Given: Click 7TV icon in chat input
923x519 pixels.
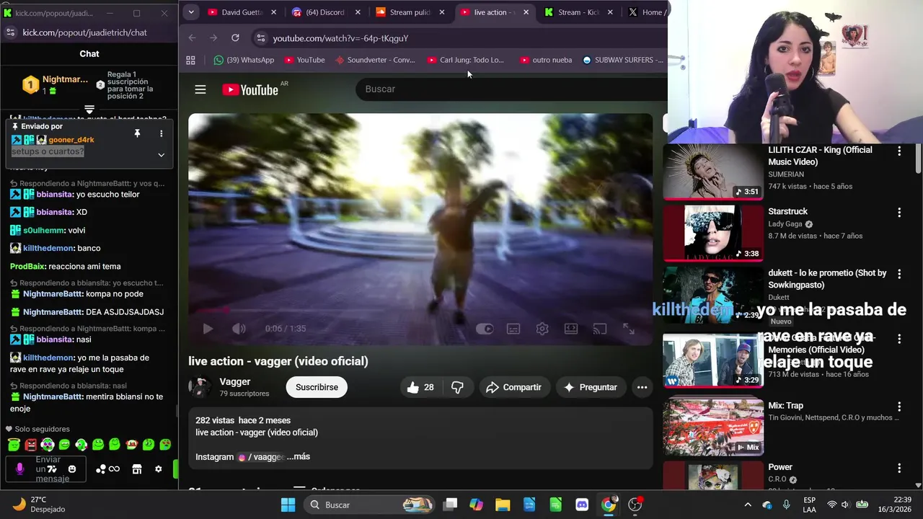Looking at the screenshot, I should tap(52, 469).
